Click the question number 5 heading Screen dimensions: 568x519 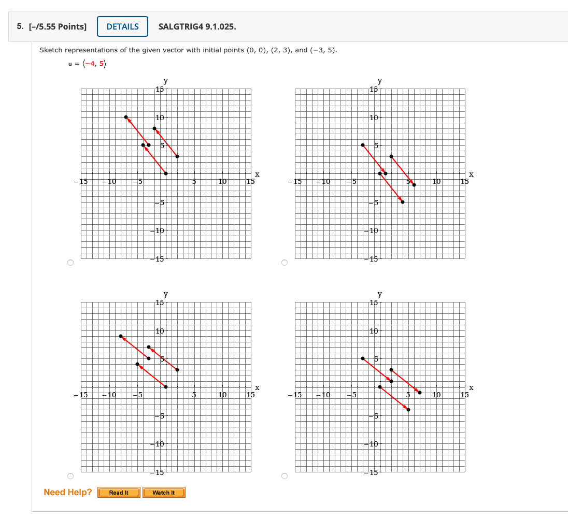[18, 26]
